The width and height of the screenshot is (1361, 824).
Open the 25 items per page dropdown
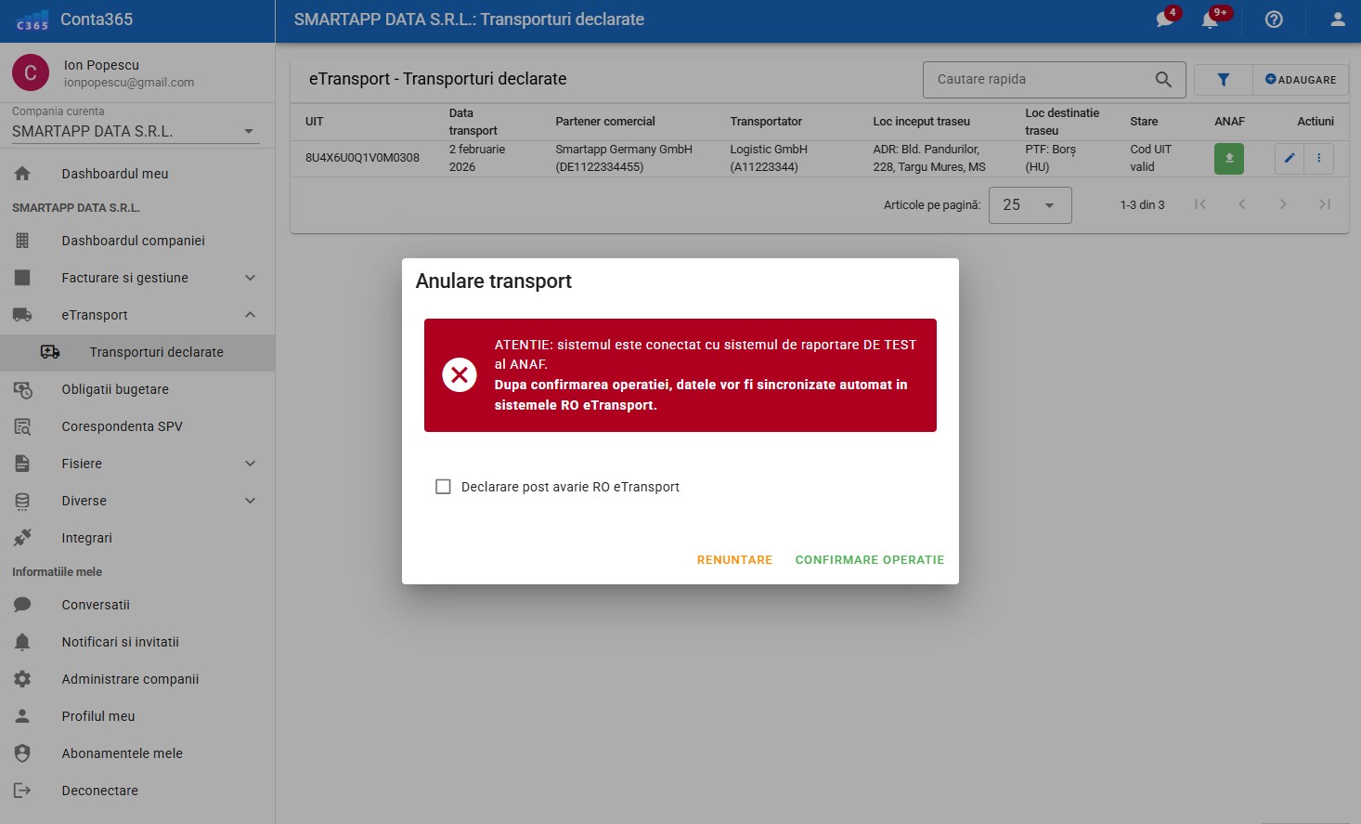[x=1030, y=205]
